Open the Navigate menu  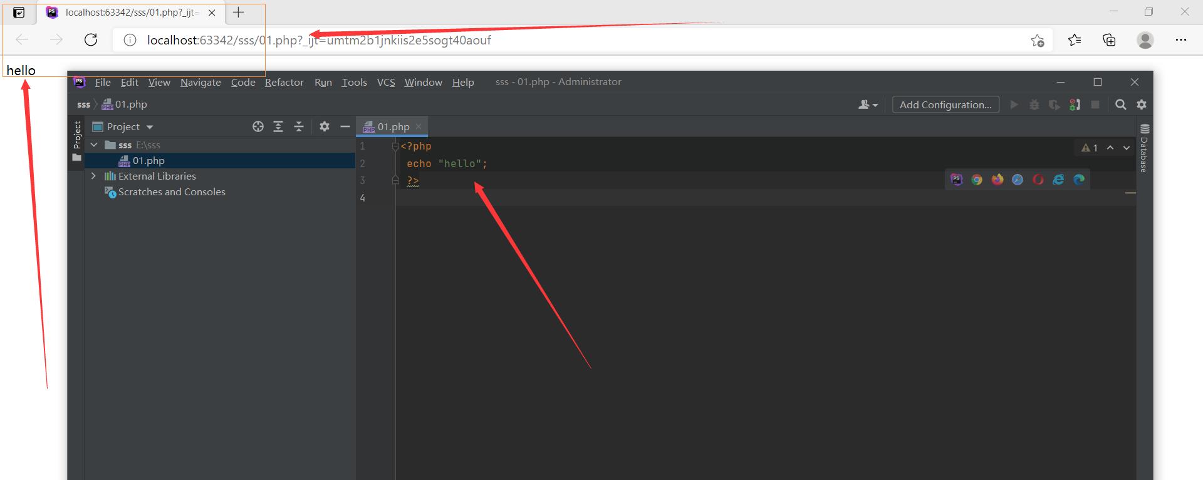point(200,82)
